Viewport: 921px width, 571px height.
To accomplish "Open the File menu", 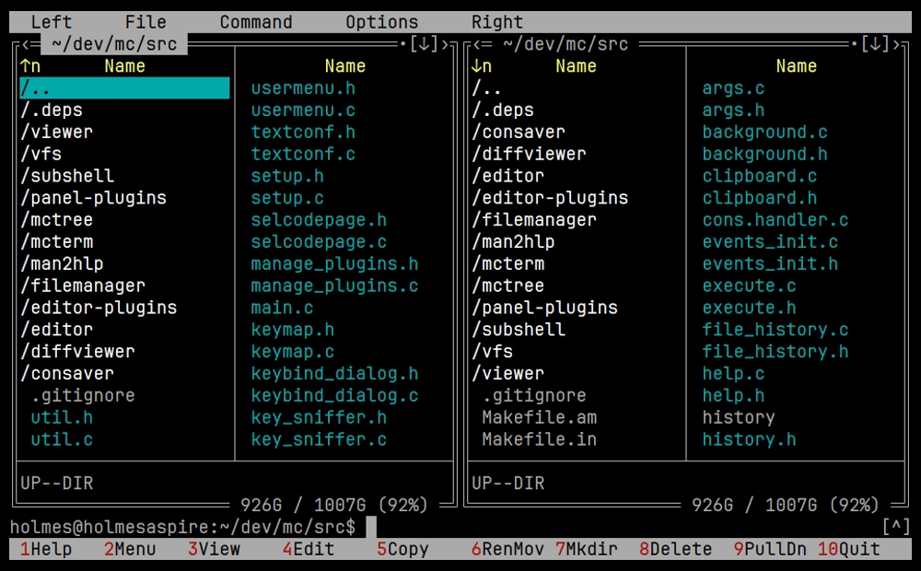I will (146, 22).
